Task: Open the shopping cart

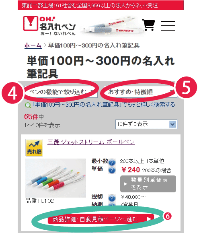Action: pos(148,25)
